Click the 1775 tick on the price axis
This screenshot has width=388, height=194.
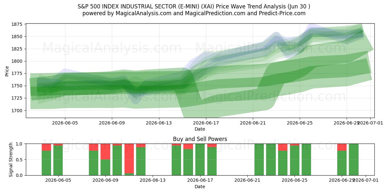point(17,73)
